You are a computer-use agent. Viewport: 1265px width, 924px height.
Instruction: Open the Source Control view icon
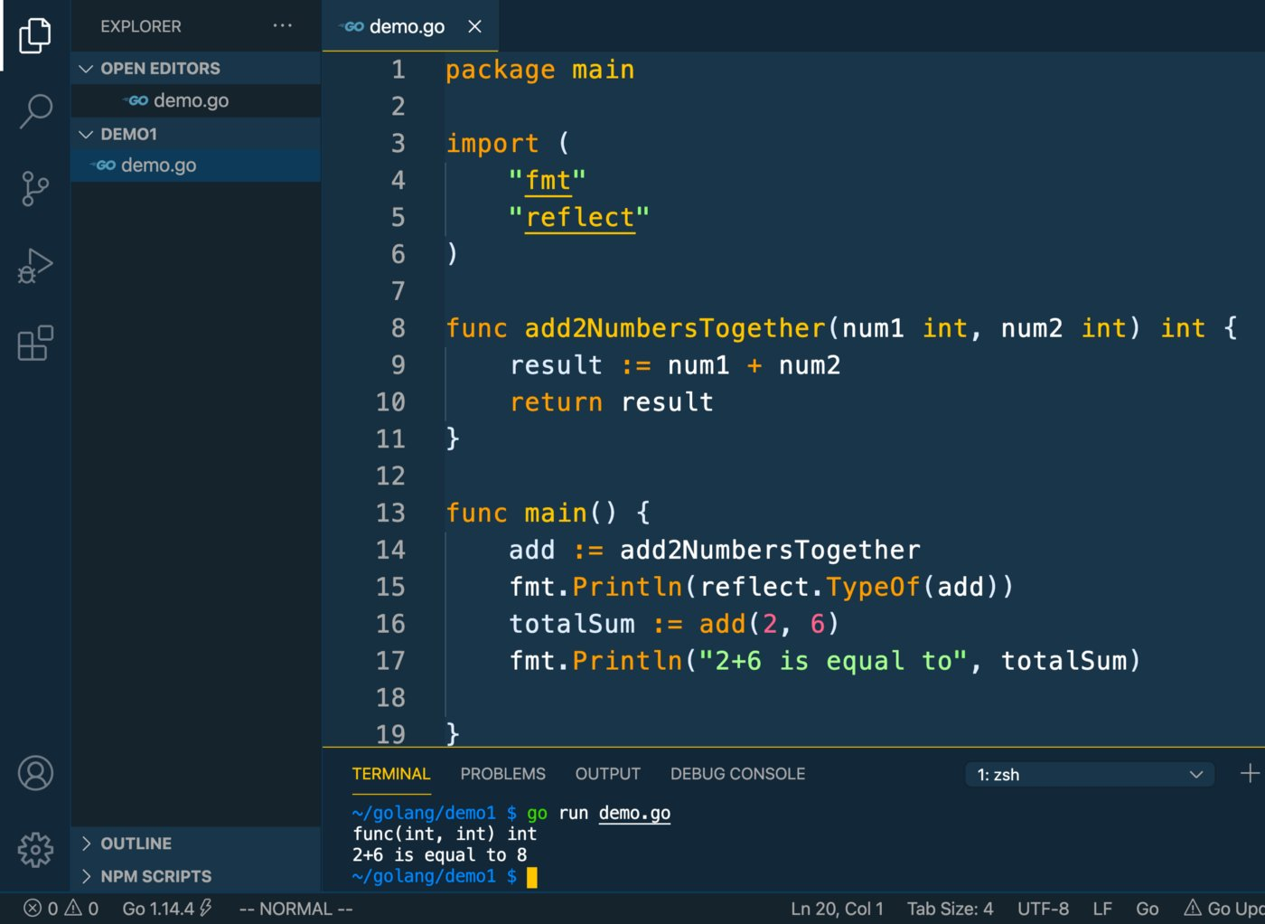pos(35,189)
